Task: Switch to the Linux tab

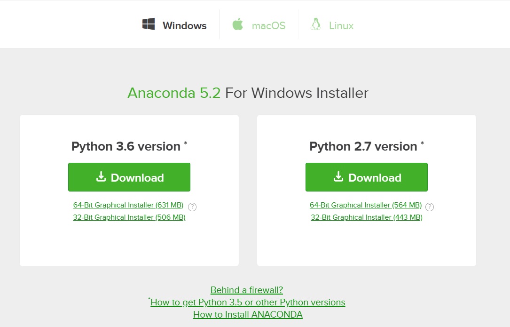Action: pos(331,26)
